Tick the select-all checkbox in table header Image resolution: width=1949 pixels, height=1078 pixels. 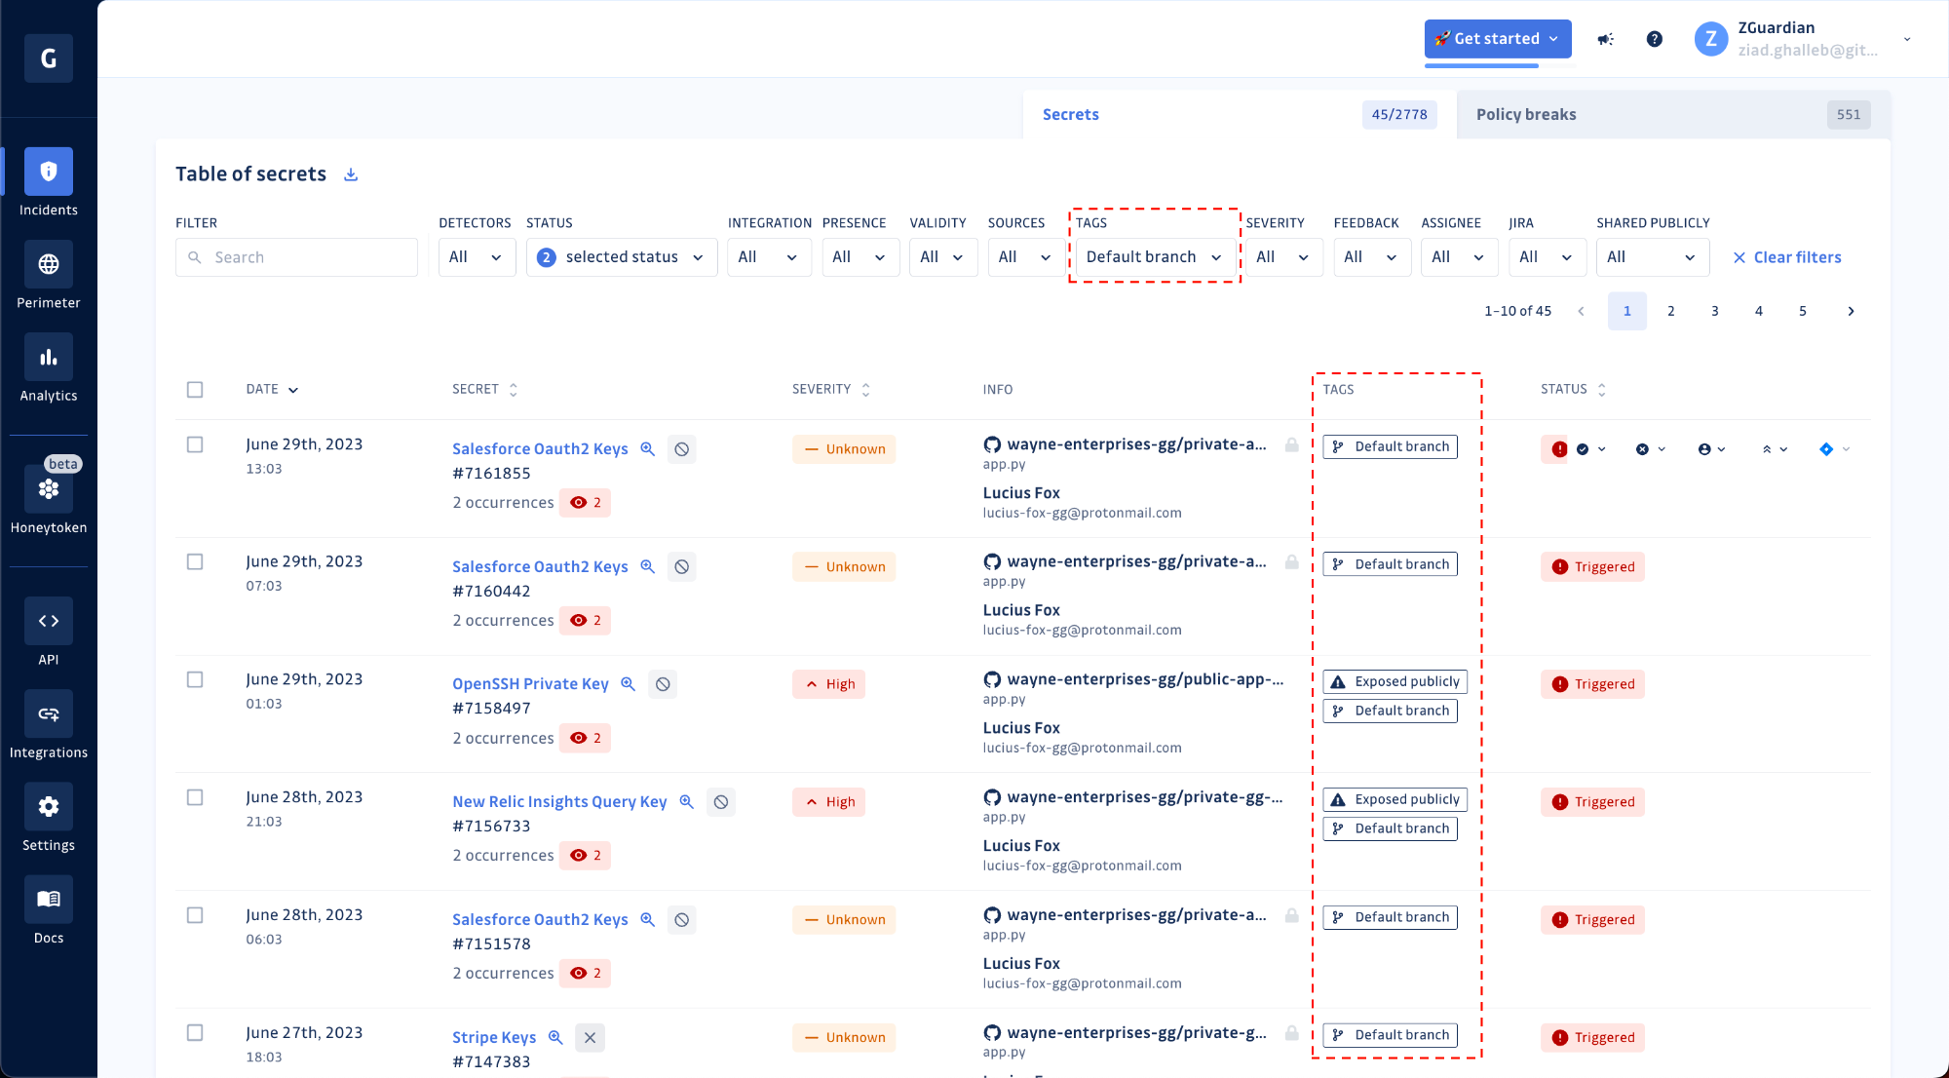(195, 390)
